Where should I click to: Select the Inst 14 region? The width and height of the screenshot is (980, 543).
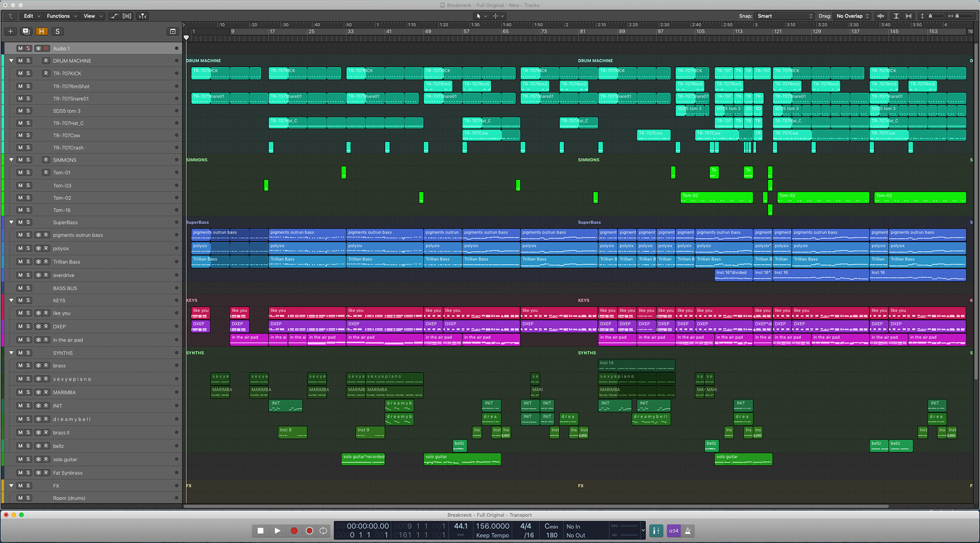tap(636, 365)
